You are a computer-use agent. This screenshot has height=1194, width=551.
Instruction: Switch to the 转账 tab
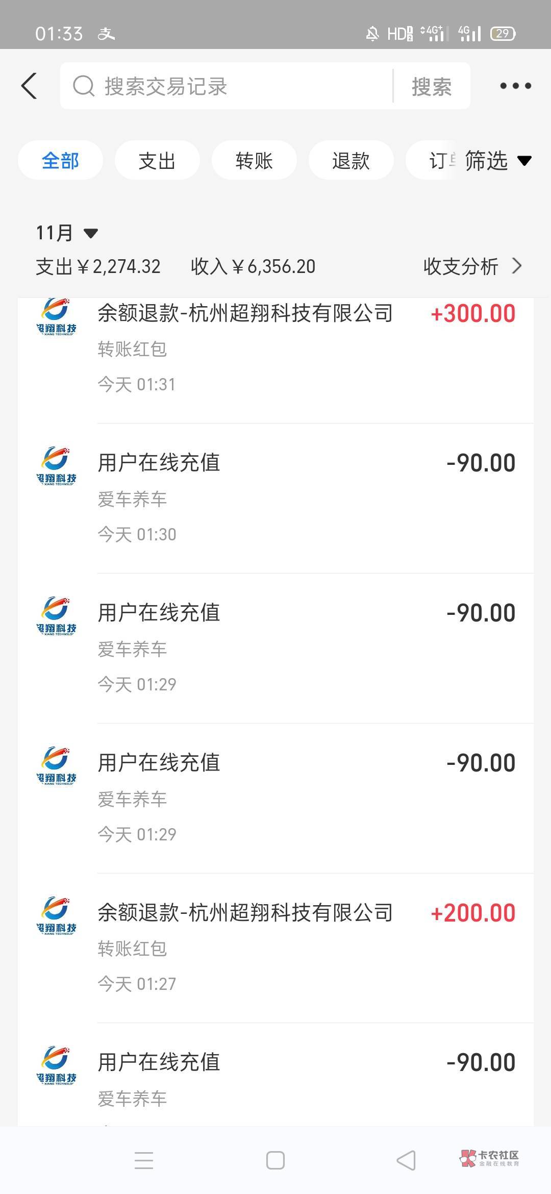click(254, 161)
